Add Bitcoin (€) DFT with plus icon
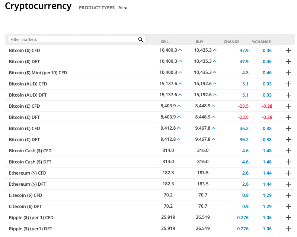This screenshot has width=297, height=237. [288, 140]
